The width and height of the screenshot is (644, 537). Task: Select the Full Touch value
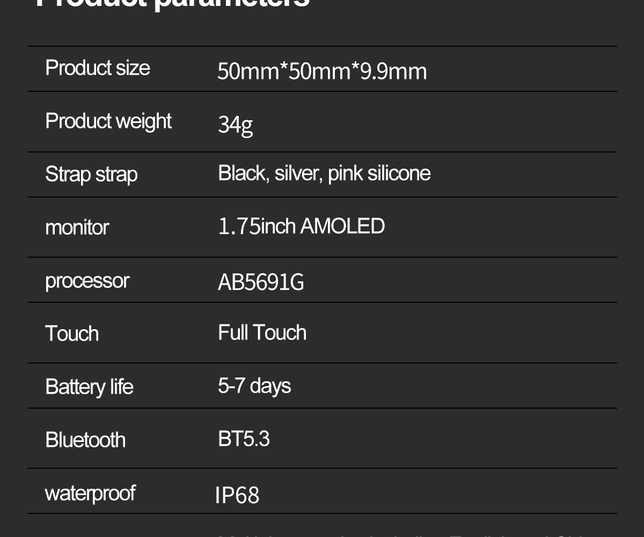[x=262, y=332]
